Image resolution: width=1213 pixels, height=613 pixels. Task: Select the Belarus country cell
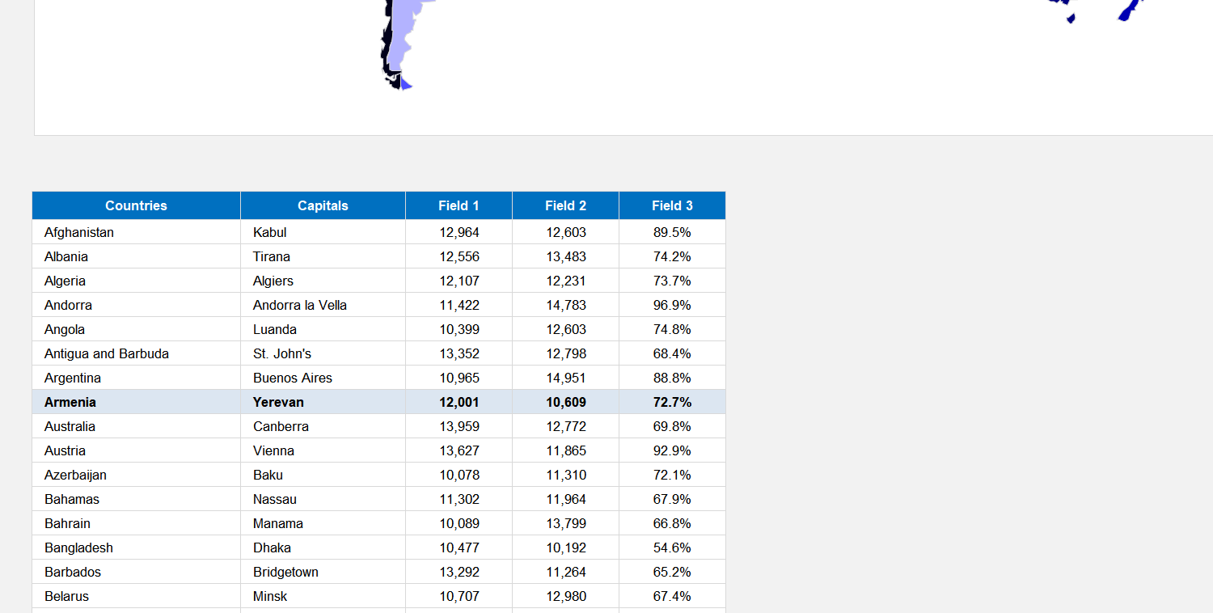(x=66, y=596)
